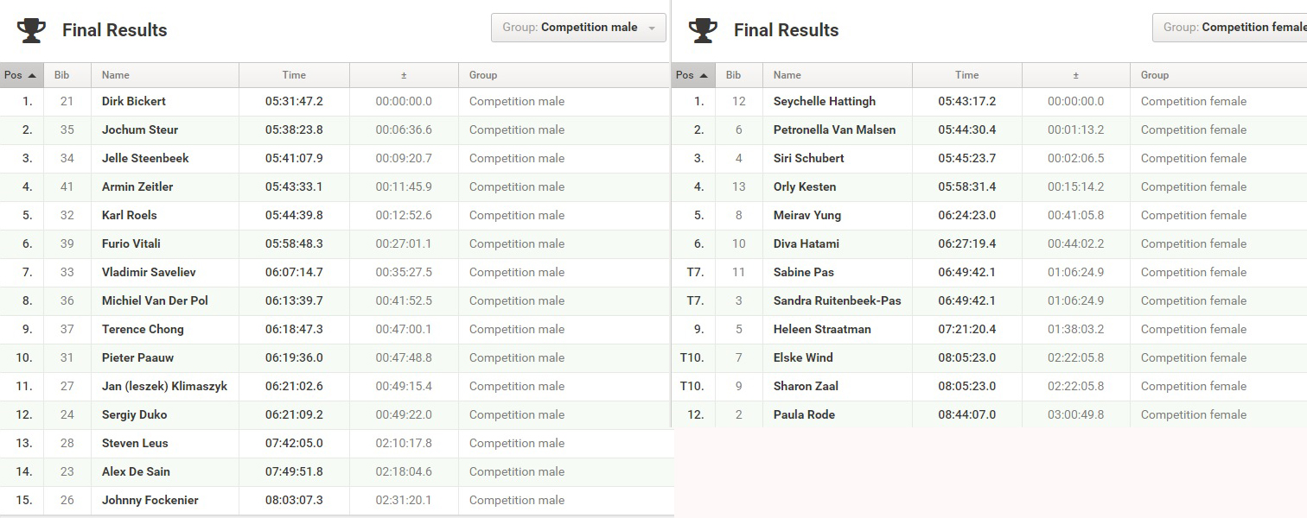Screen dimensions: 1307x518
Task: Click the Group column header in the male table
Action: tap(564, 75)
